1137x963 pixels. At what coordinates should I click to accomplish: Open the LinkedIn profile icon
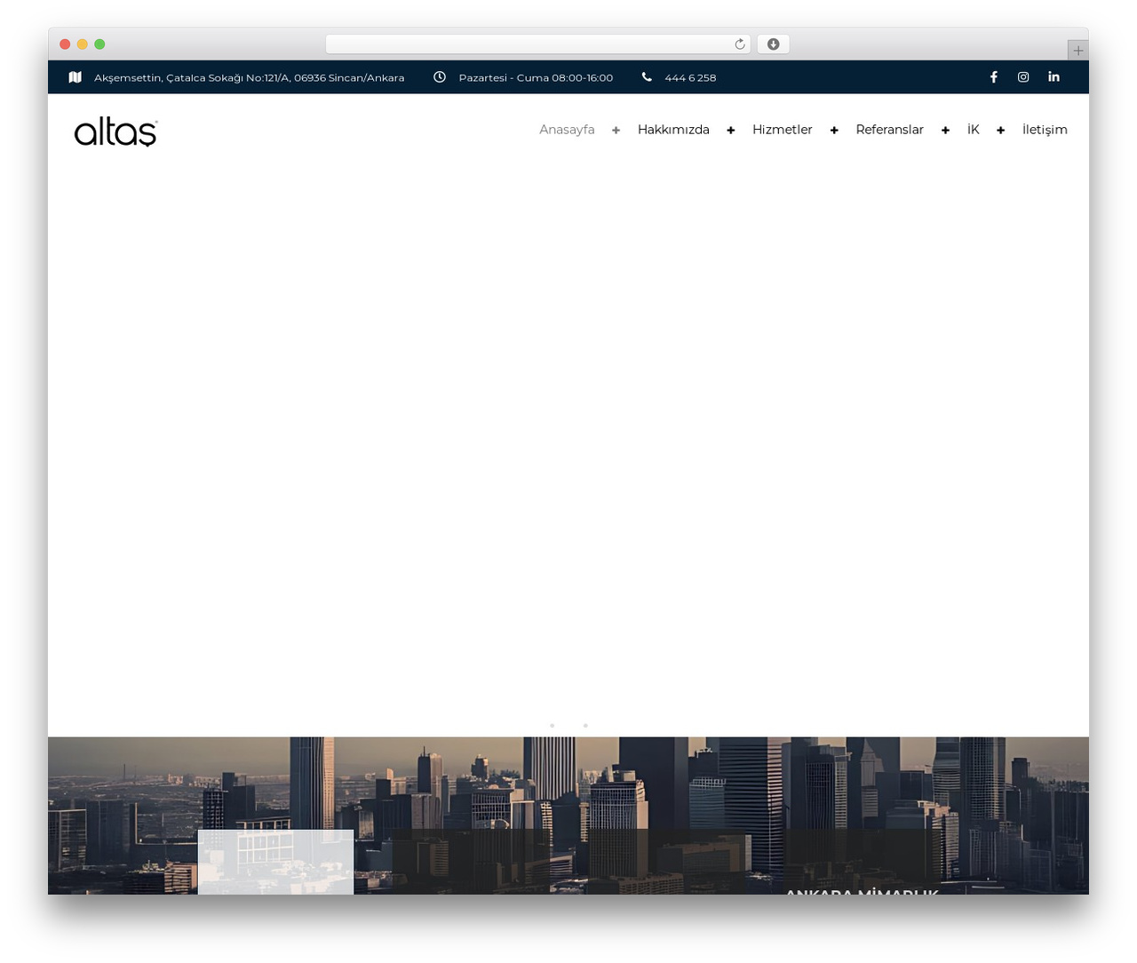click(x=1054, y=77)
